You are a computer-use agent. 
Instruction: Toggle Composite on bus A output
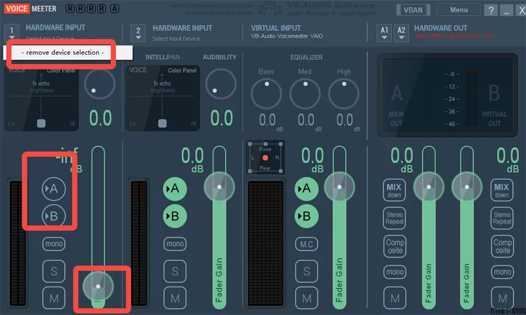(x=395, y=247)
